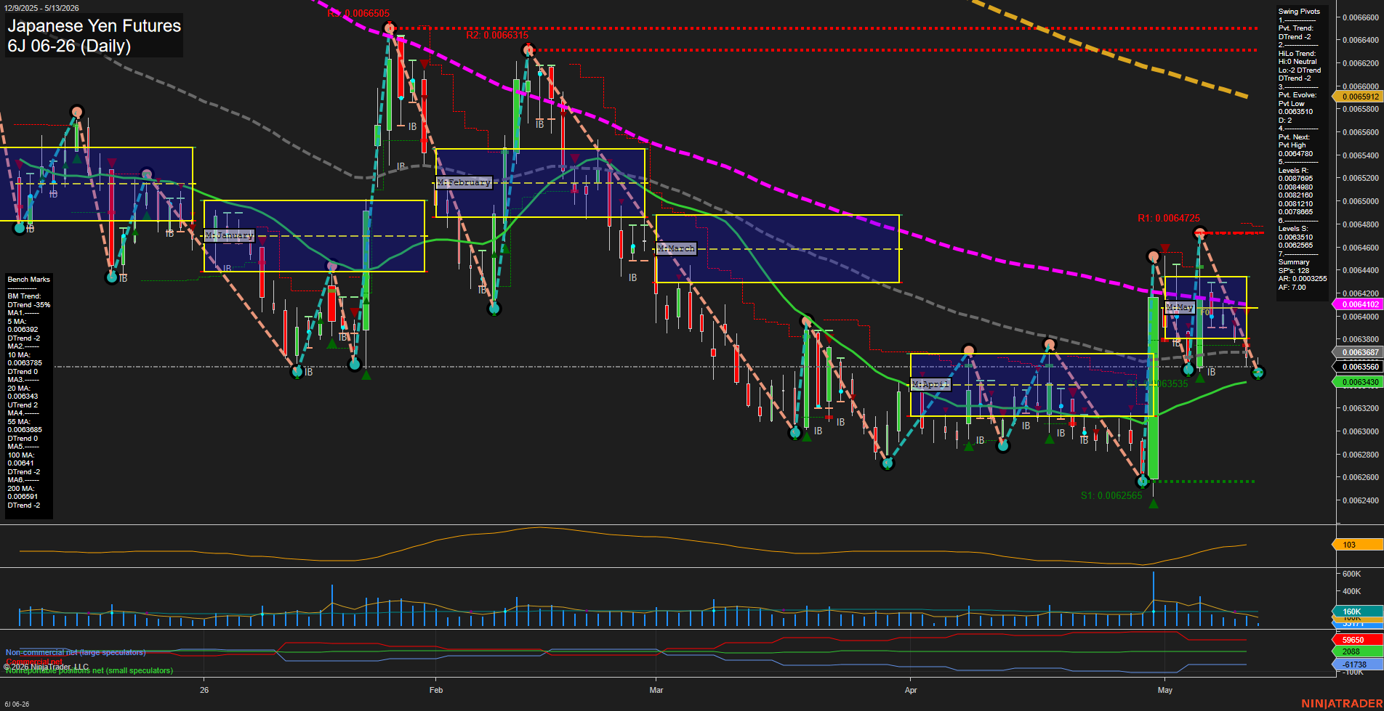
Task: Click the AR: 0.0003255 summary line
Action: click(x=1303, y=279)
